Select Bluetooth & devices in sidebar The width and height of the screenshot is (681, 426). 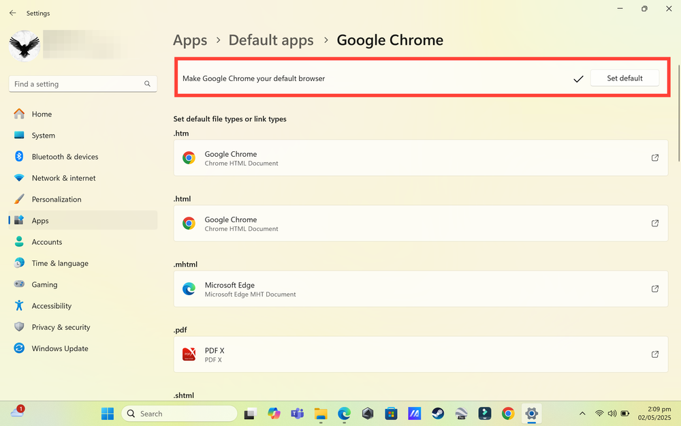click(x=83, y=157)
